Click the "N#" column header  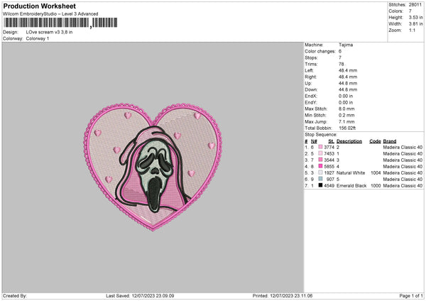pyautogui.click(x=314, y=141)
